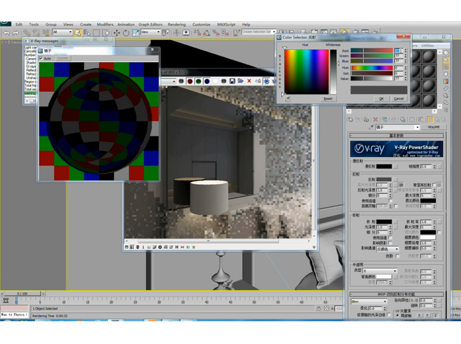This screenshot has width=461, height=344.
Task: Click Select by Name toolbar icon
Action: point(87,33)
